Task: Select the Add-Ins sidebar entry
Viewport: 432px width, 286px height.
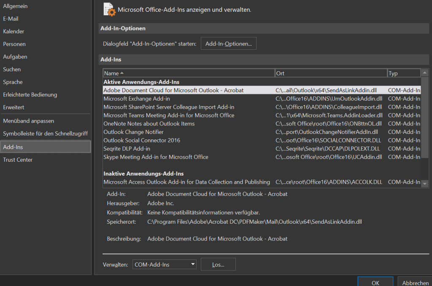Action: point(46,147)
